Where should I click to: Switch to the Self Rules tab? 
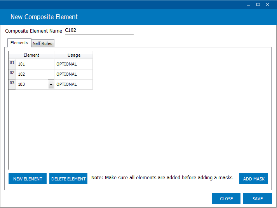click(x=43, y=43)
